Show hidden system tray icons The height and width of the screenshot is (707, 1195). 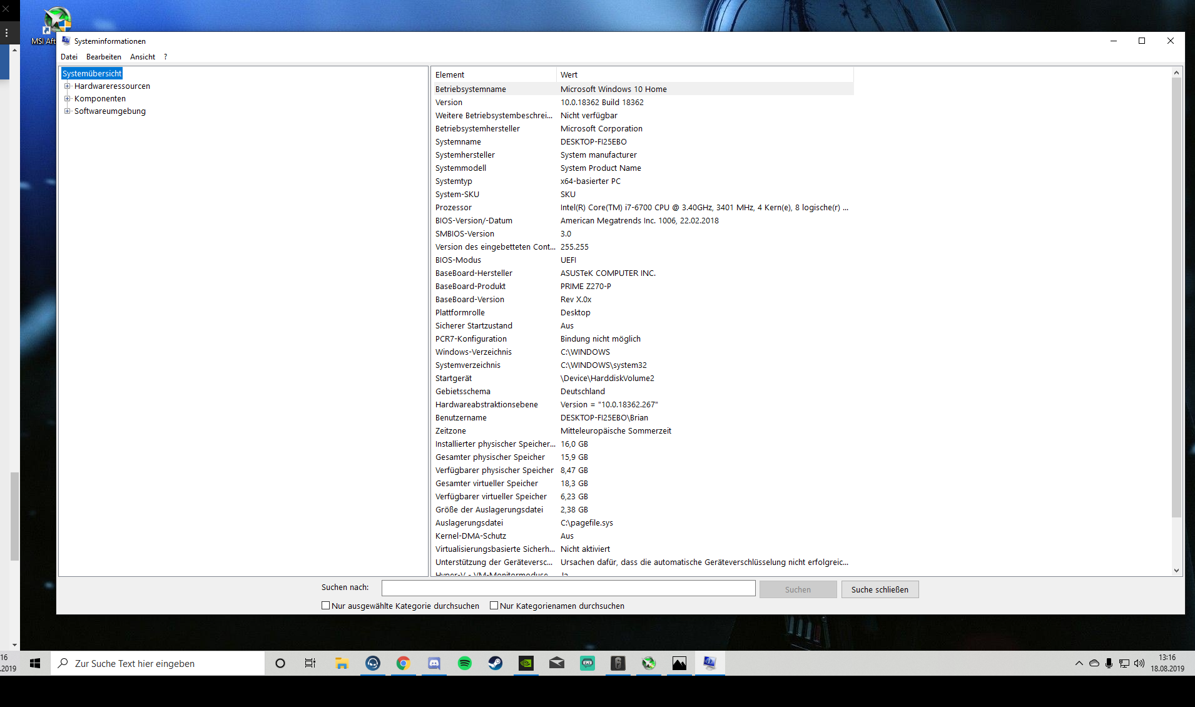[x=1079, y=663]
